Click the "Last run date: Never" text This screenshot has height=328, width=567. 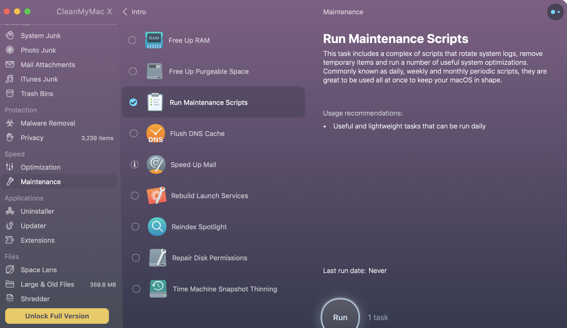(x=355, y=271)
